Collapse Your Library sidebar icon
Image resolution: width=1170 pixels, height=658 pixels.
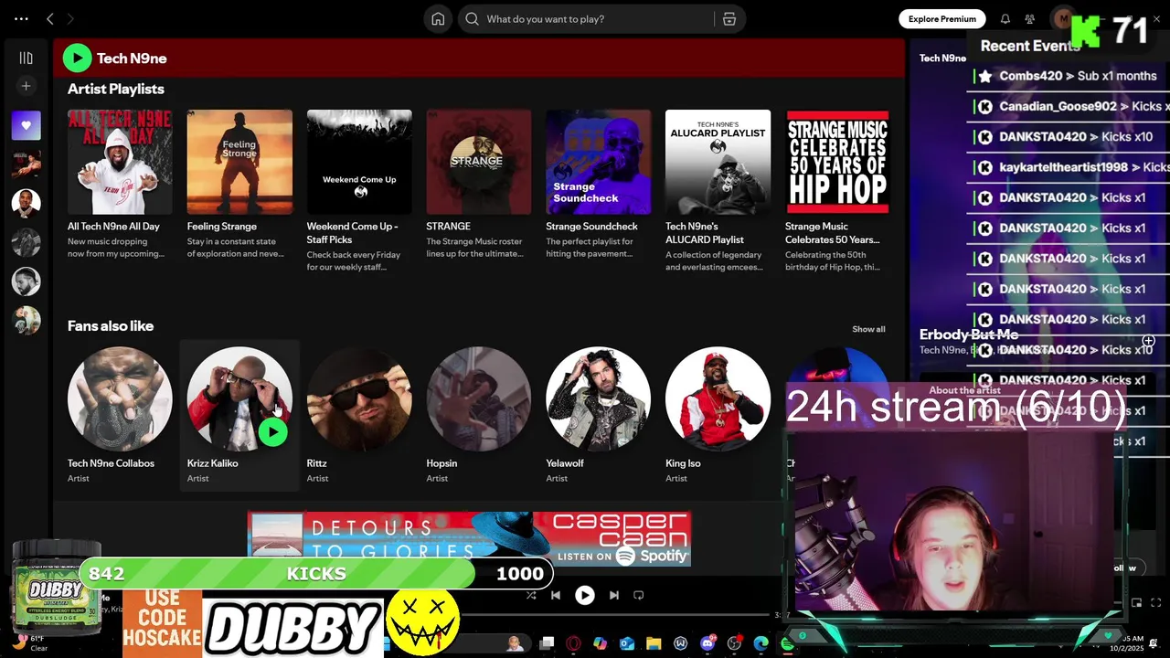(x=26, y=58)
